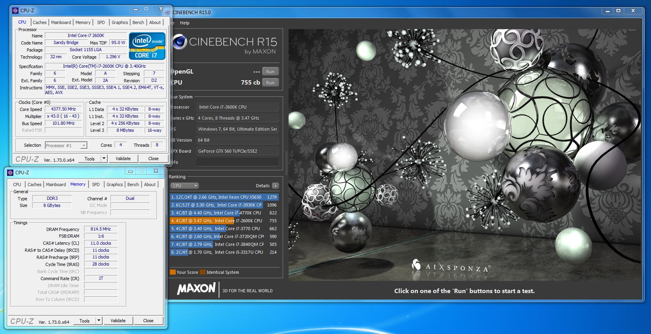Click the Bus Speed value 101.80 MHz
This screenshot has width=651, height=334.
[x=63, y=123]
